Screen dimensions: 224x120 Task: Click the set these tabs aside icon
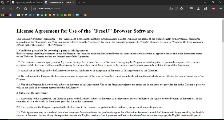tap(8, 2)
